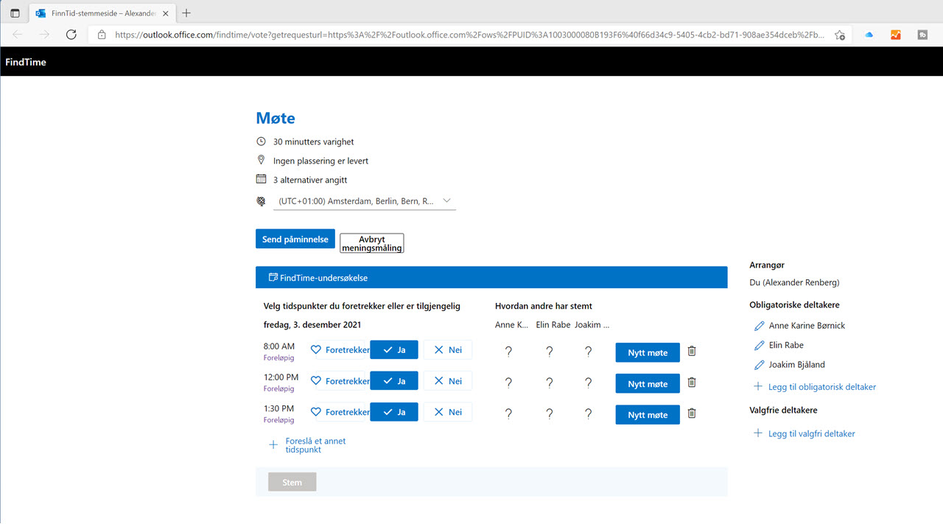Vote Nei for 12:00 PM
943x524 pixels.
click(x=448, y=381)
